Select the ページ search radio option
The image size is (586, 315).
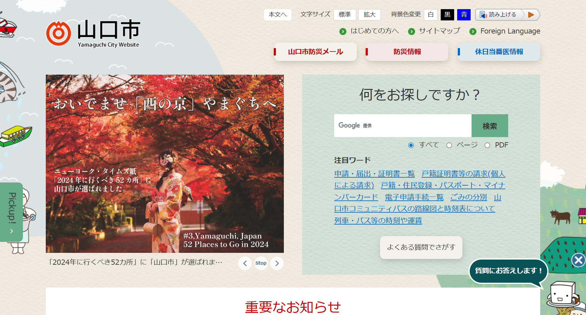click(x=449, y=145)
